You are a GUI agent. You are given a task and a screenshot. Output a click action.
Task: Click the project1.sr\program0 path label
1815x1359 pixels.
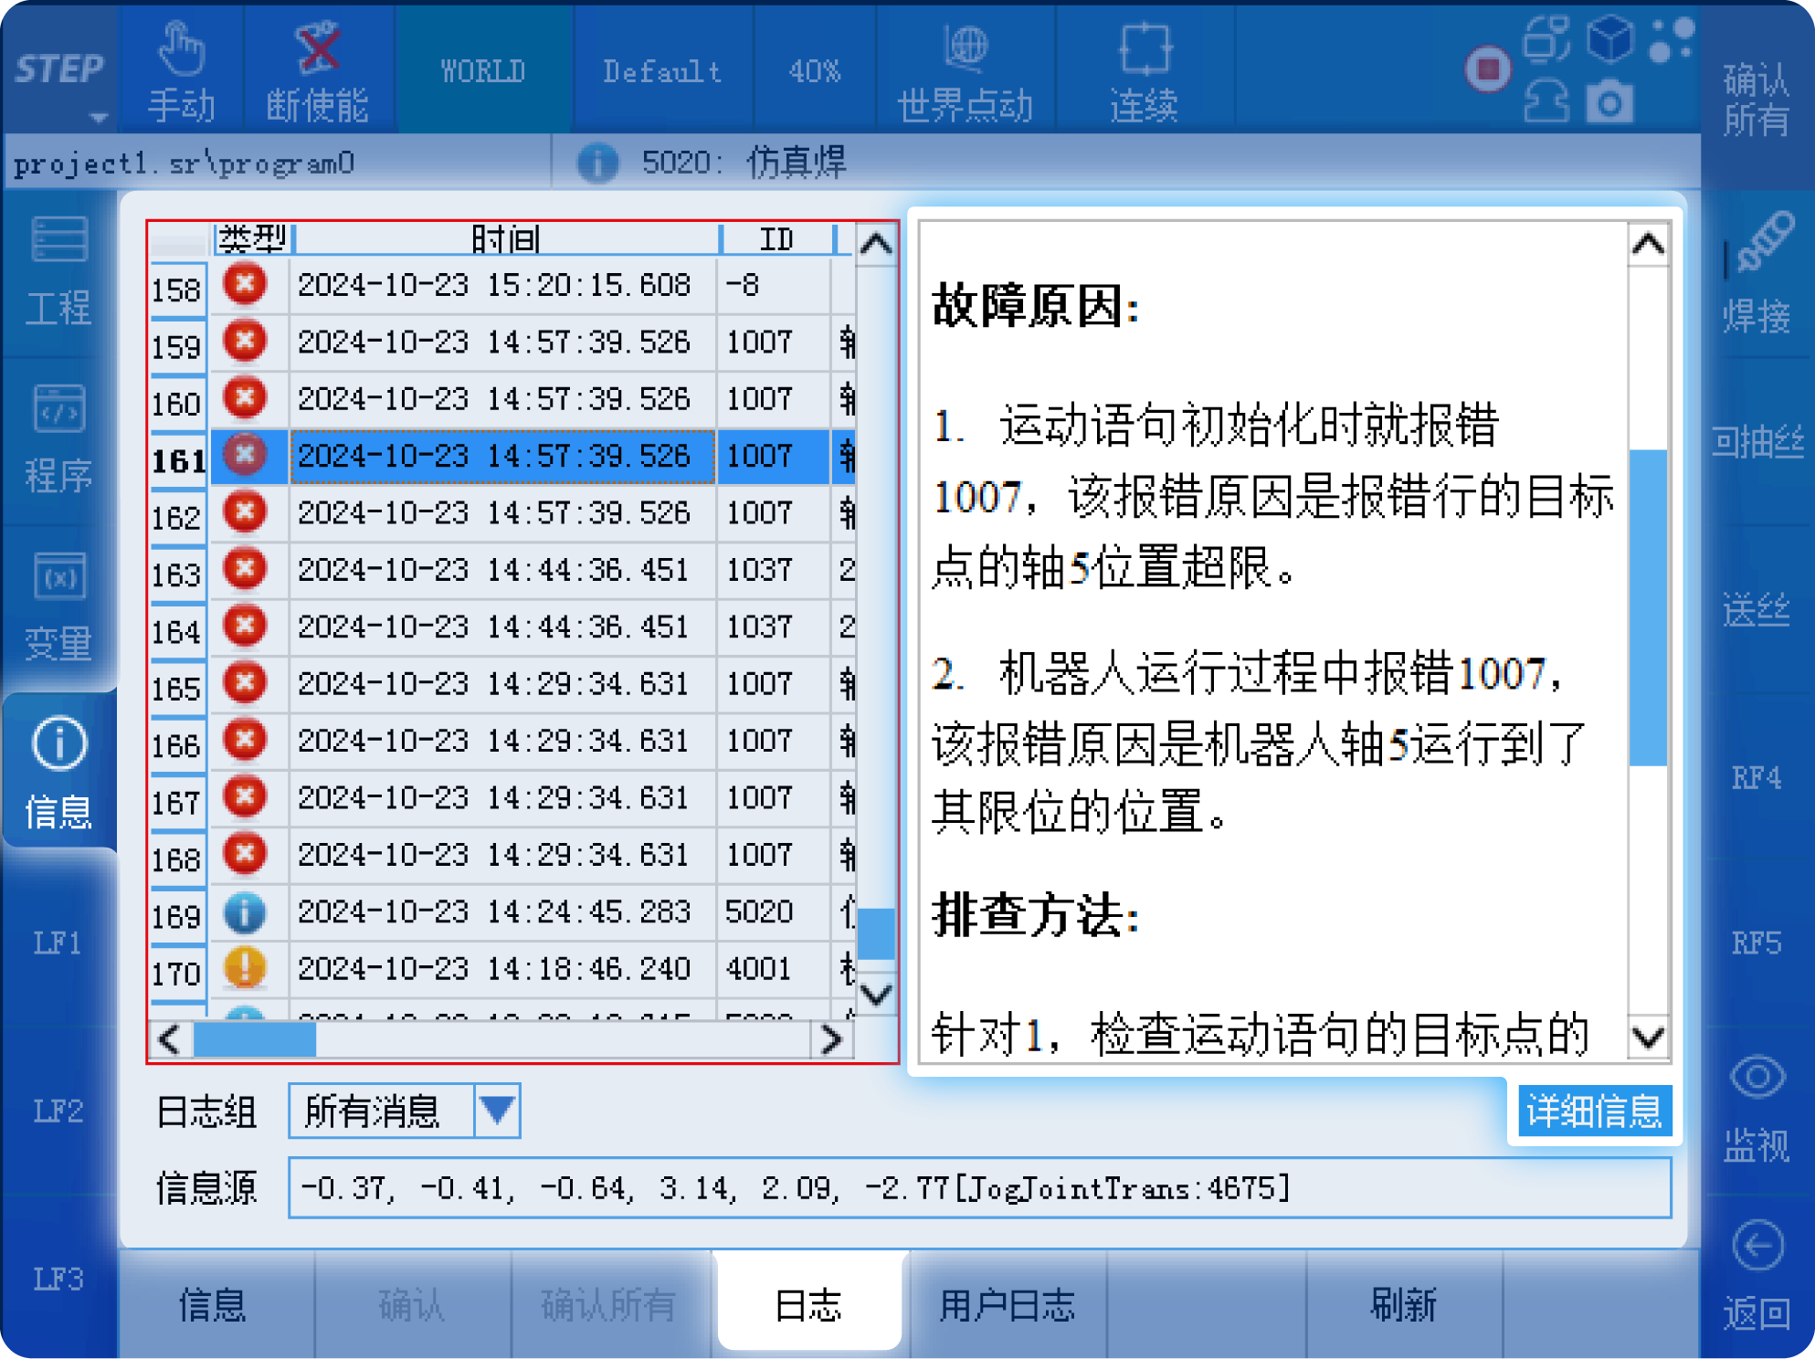[x=185, y=163]
